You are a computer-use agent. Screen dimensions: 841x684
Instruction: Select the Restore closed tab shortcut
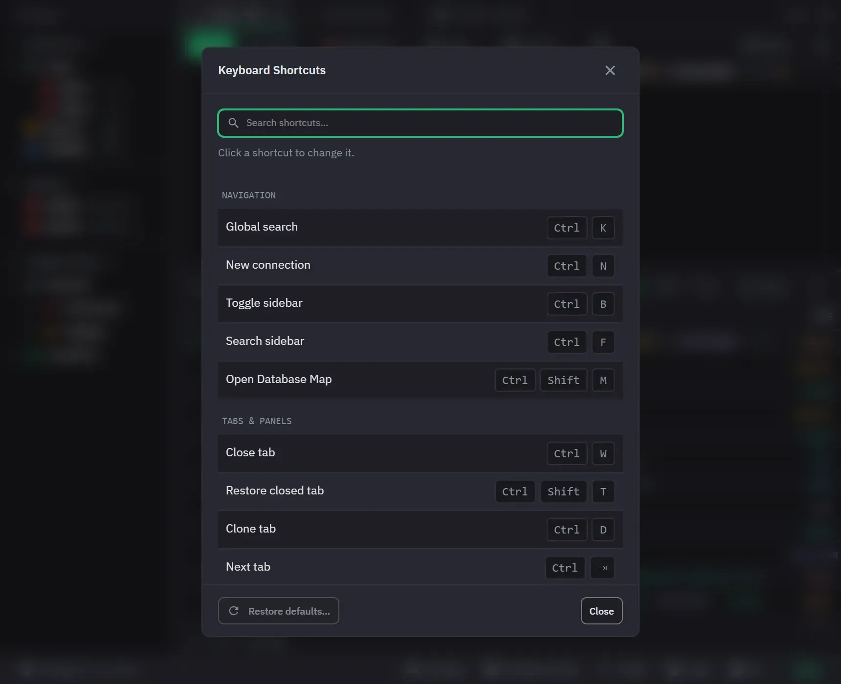tap(420, 492)
